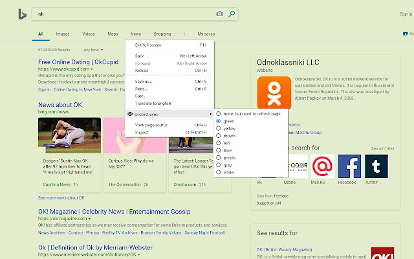This screenshot has height=259, width=414.
Task: Choose Save as... in context menu
Action: [x=169, y=82]
